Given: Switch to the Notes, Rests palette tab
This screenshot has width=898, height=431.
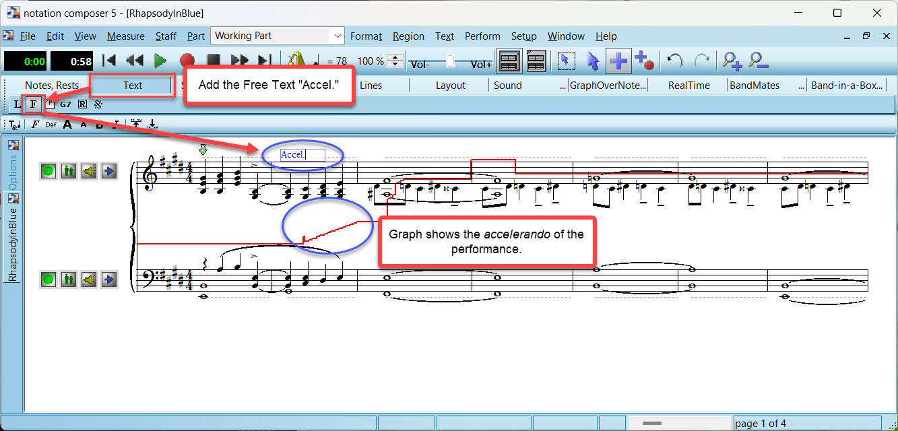Looking at the screenshot, I should (52, 86).
